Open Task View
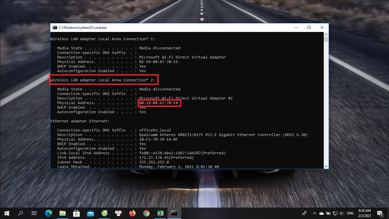 34,213
